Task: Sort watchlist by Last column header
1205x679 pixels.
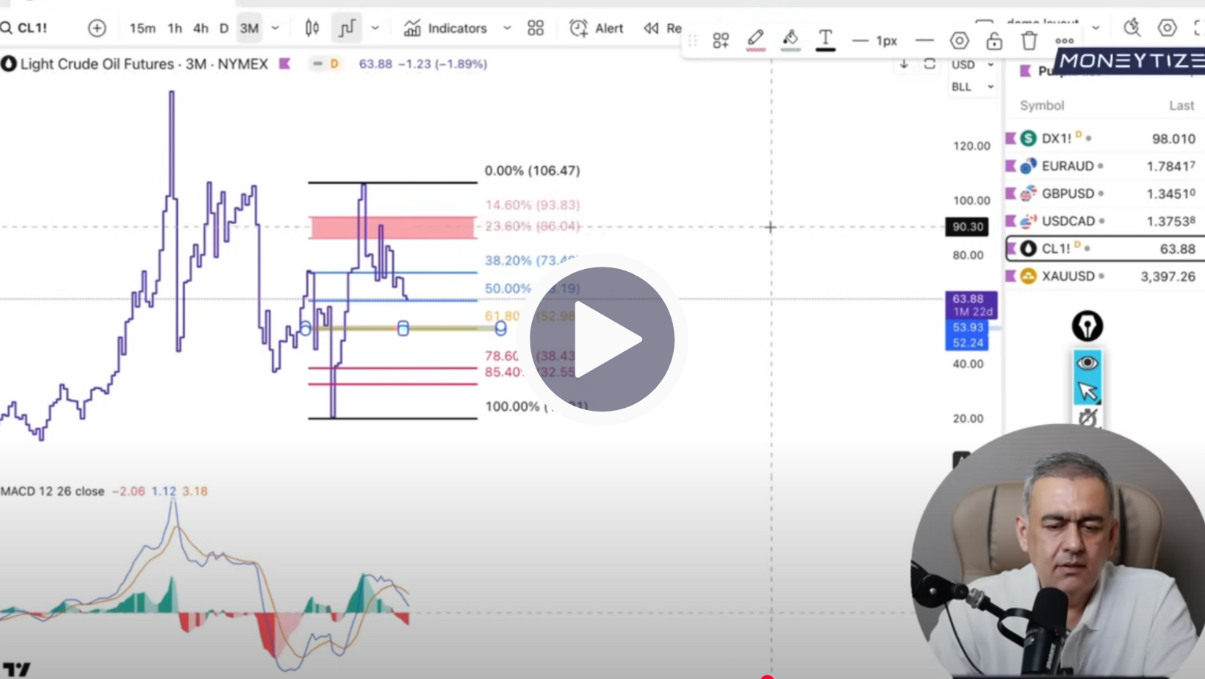Action: (x=1181, y=105)
